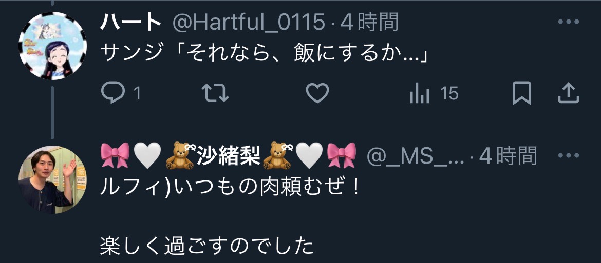Open the ハート display name link
The image size is (601, 263).
130,23
